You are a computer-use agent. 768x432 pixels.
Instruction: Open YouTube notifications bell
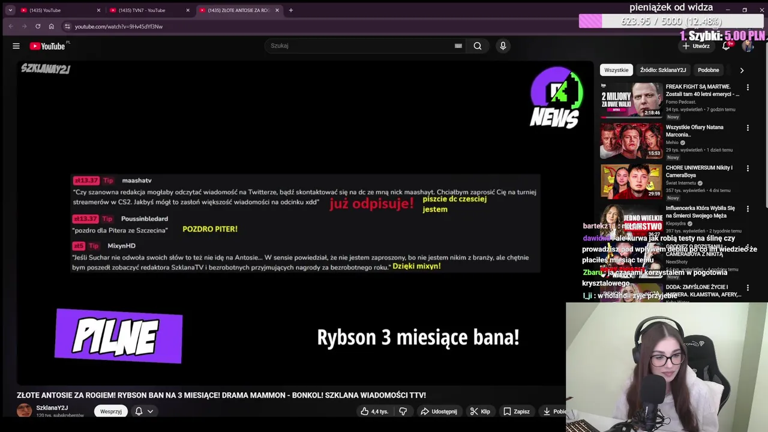(726, 46)
